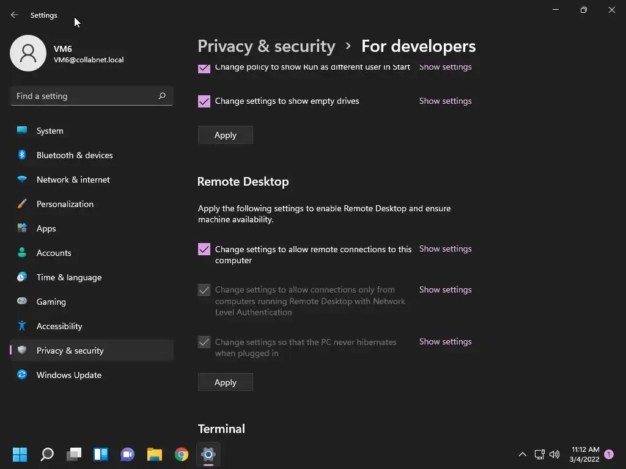Click the System monitor icon in sidebar
The width and height of the screenshot is (626, 469).
click(22, 131)
